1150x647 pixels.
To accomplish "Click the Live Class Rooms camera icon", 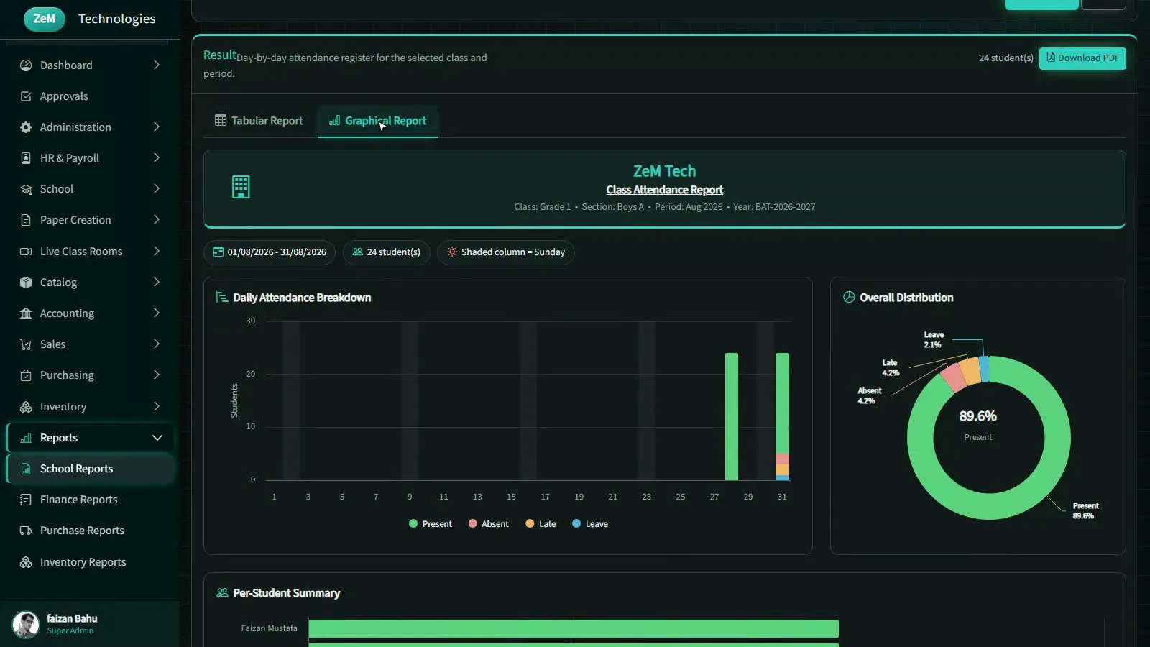I will 26,252.
